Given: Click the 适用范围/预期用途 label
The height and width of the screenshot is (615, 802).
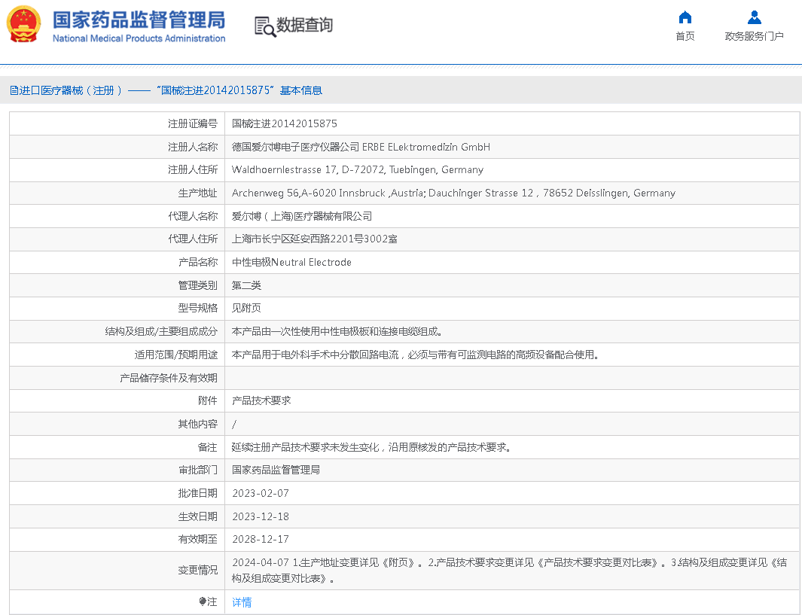Looking at the screenshot, I should pyautogui.click(x=176, y=355).
